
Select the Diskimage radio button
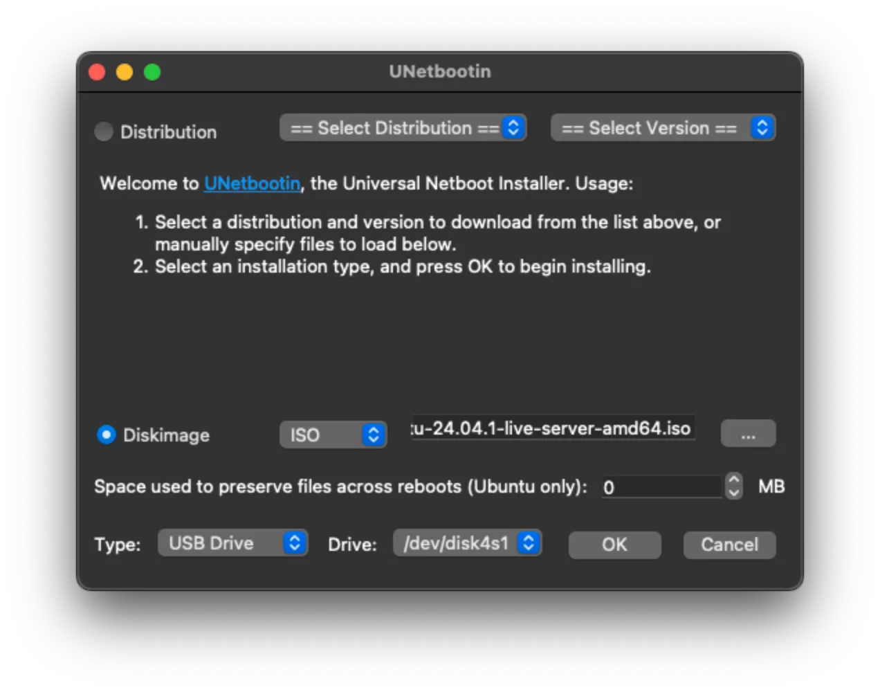(106, 435)
